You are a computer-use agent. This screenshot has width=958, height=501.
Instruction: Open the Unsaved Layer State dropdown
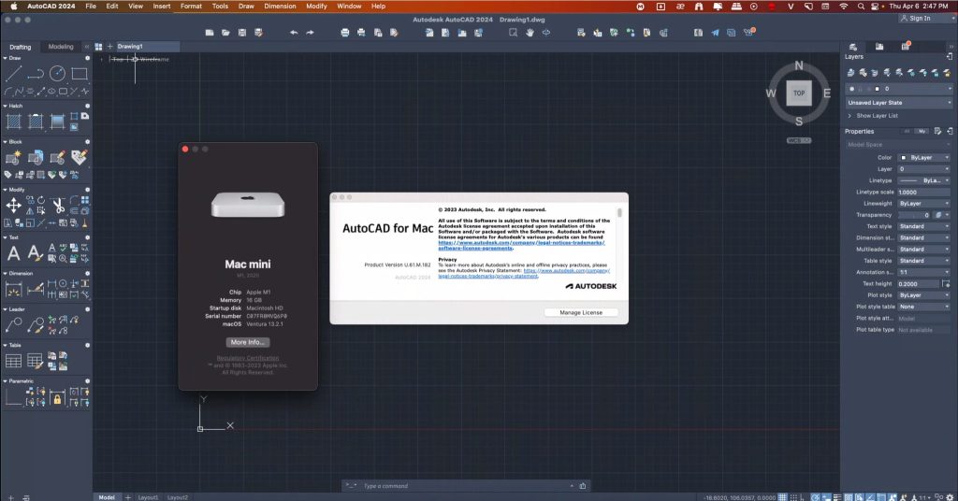coord(898,102)
